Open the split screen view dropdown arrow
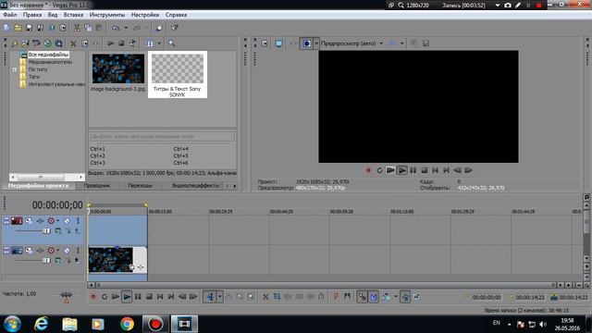Image resolution: width=592 pixels, height=333 pixels. [x=316, y=43]
